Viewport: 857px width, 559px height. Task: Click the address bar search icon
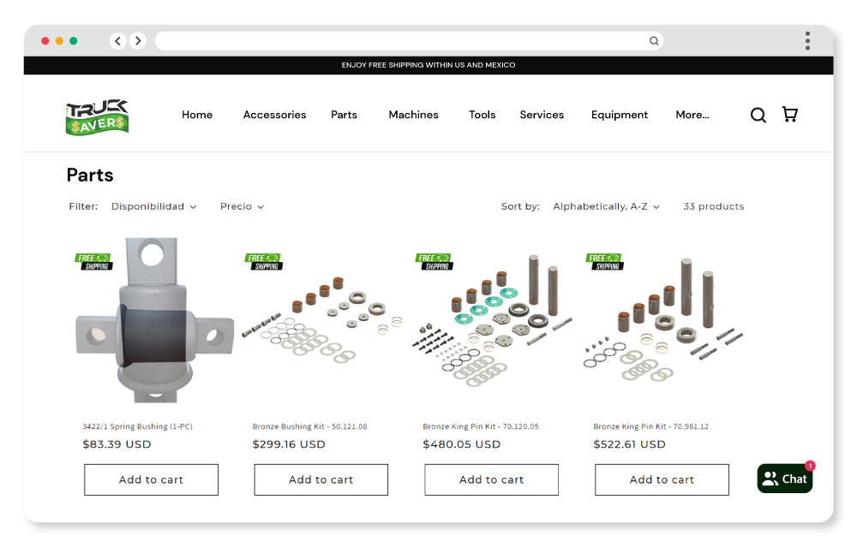click(x=654, y=41)
